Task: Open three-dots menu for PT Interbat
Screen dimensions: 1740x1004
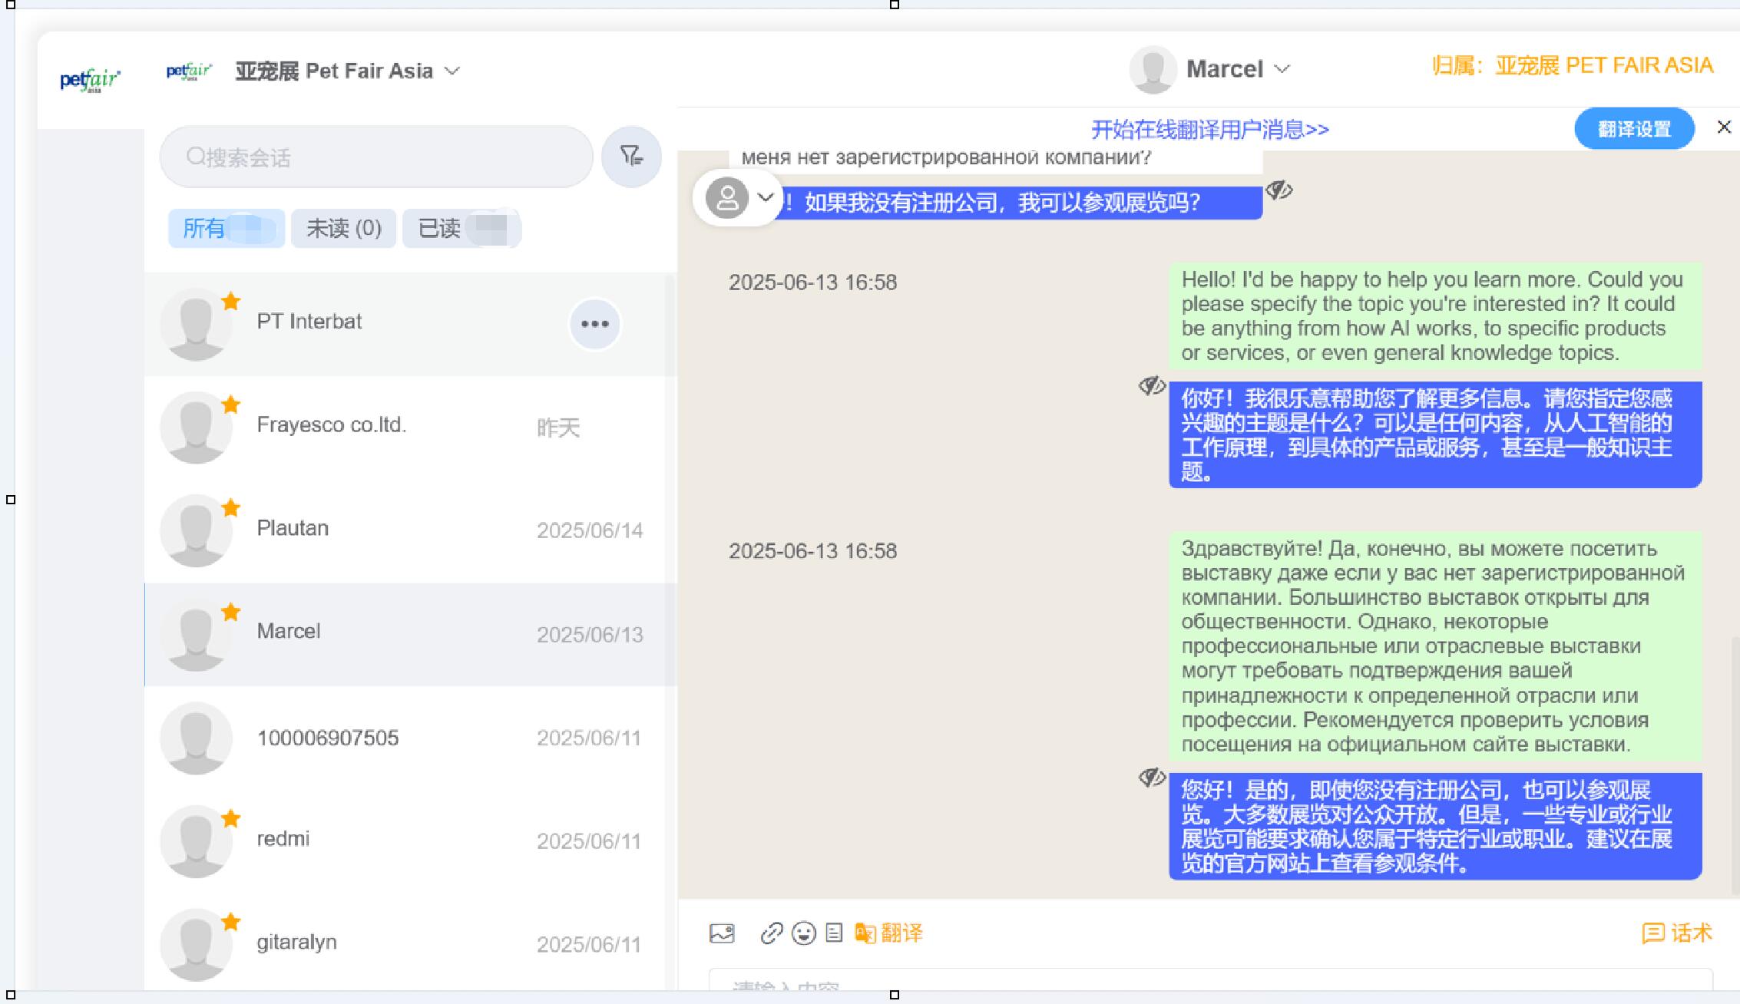Action: point(594,324)
